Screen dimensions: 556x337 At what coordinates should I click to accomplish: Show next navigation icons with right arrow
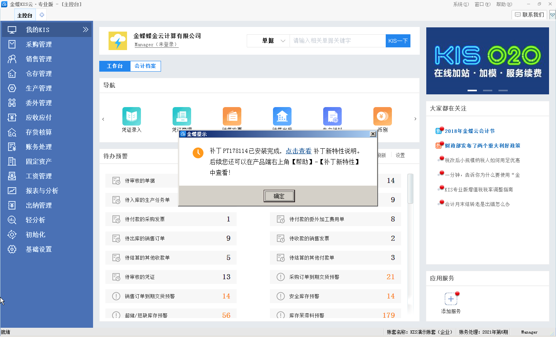point(415,119)
